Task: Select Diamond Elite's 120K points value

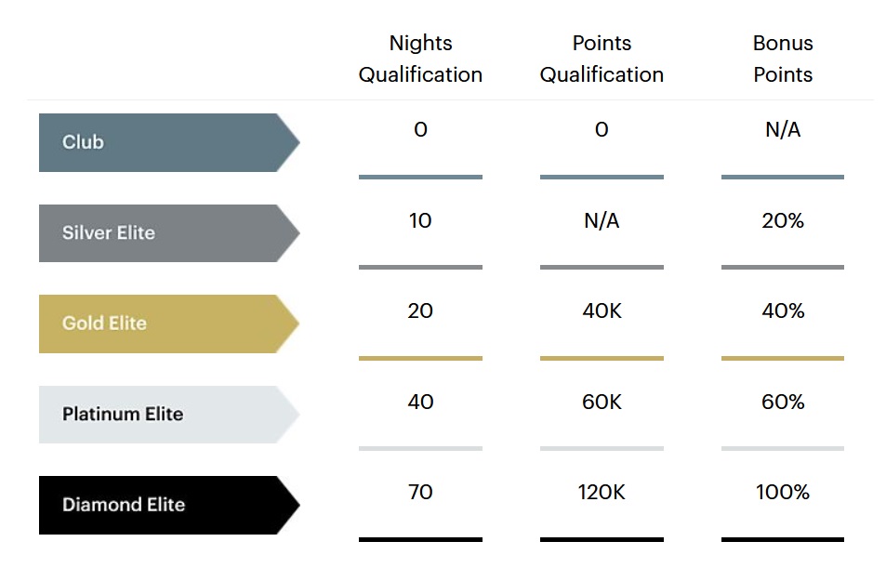Action: (602, 492)
